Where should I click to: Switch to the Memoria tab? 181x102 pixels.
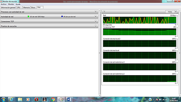coord(26,8)
